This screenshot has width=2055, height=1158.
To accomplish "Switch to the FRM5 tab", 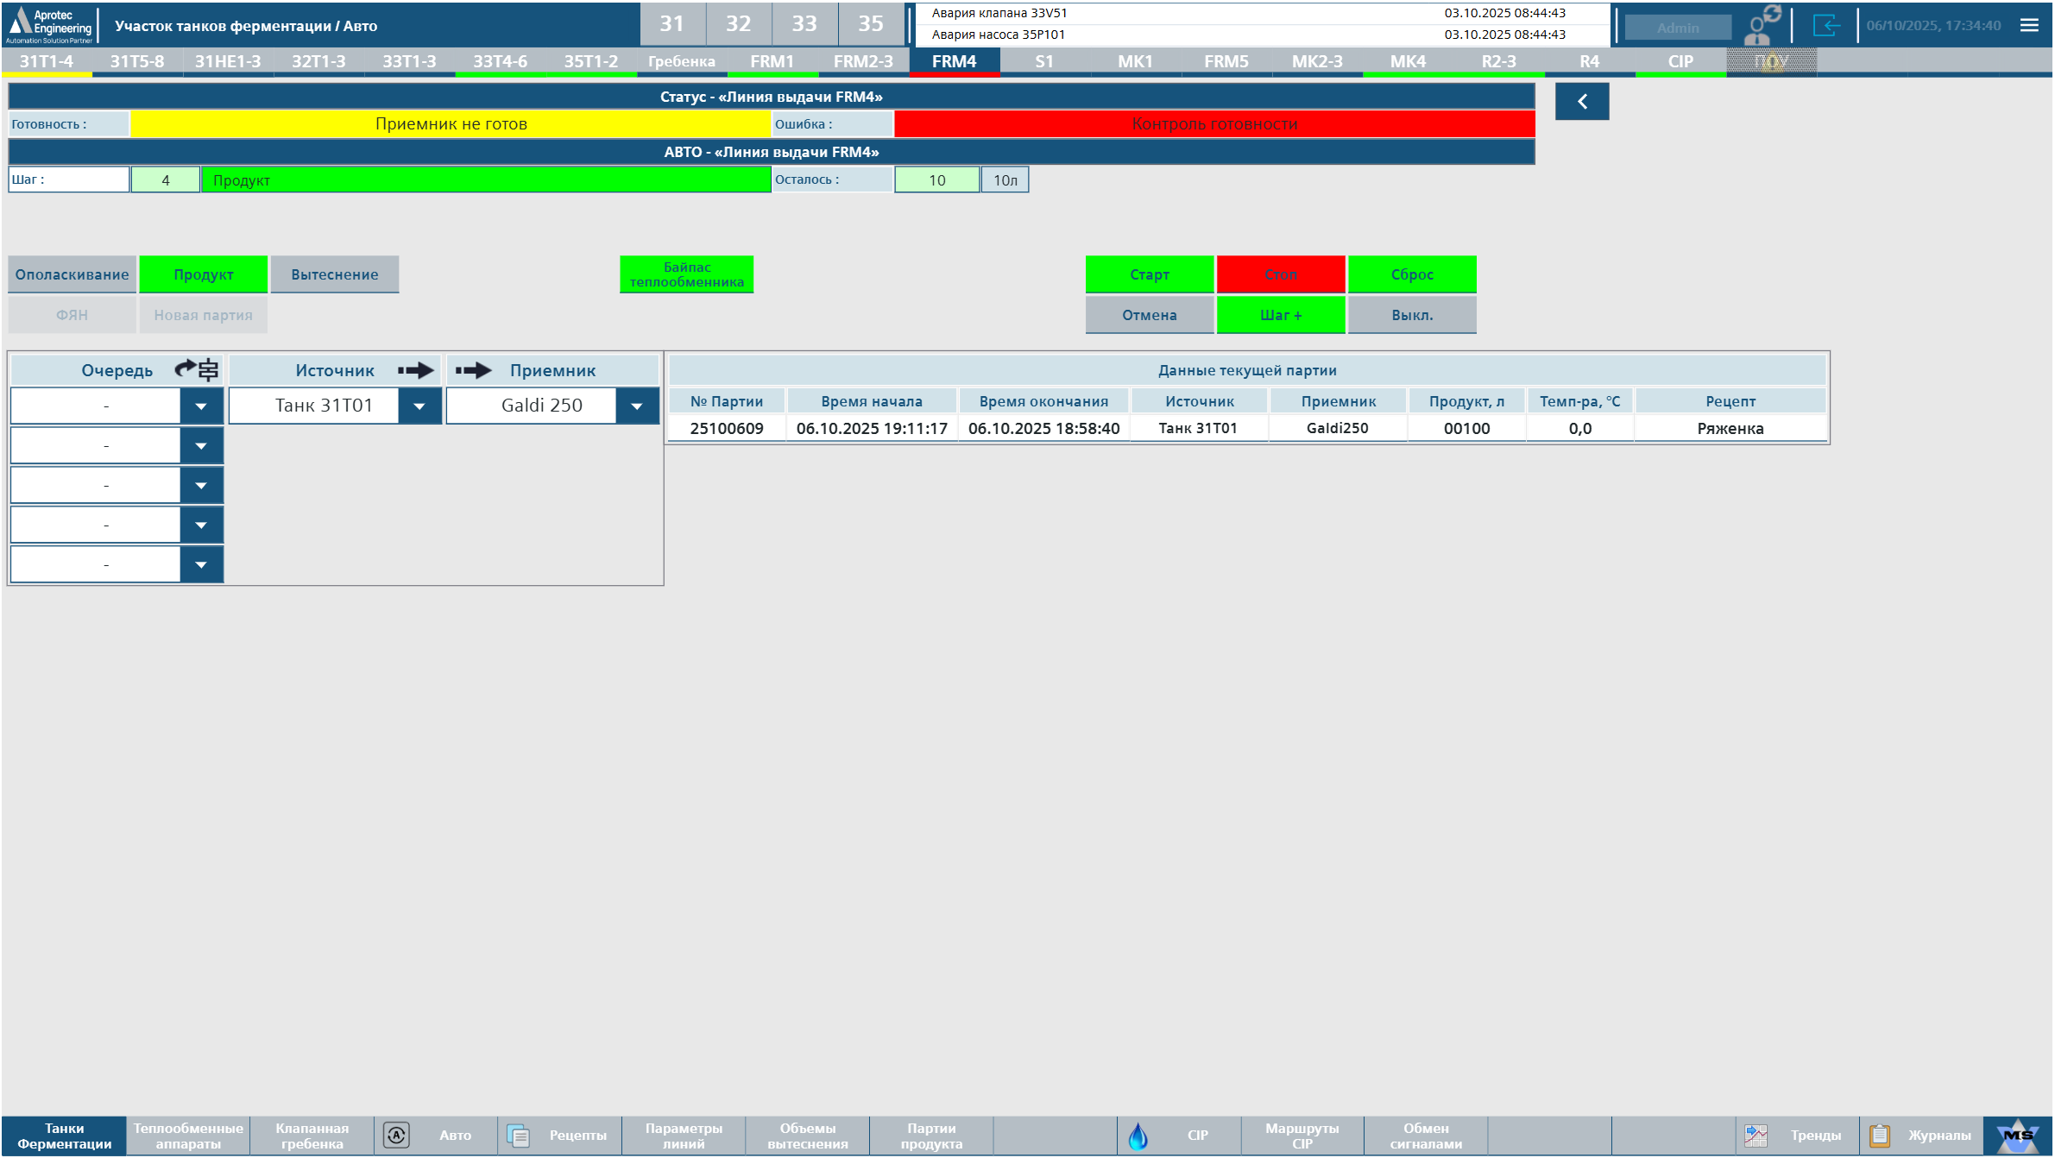I will click(x=1226, y=61).
